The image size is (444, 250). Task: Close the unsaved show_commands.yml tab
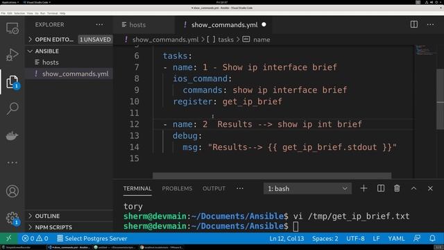tap(264, 25)
